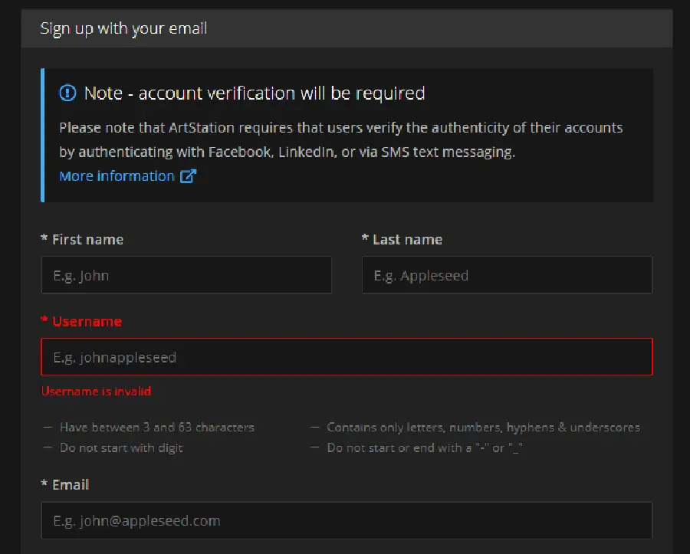Image resolution: width=690 pixels, height=554 pixels.
Task: Click the letters, numbers, hyphens & underscores rule
Action: click(x=483, y=428)
